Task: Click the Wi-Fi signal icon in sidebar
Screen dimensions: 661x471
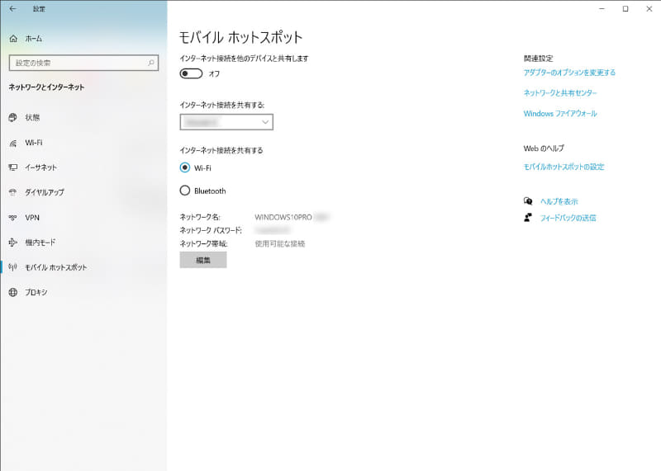Action: click(x=13, y=143)
